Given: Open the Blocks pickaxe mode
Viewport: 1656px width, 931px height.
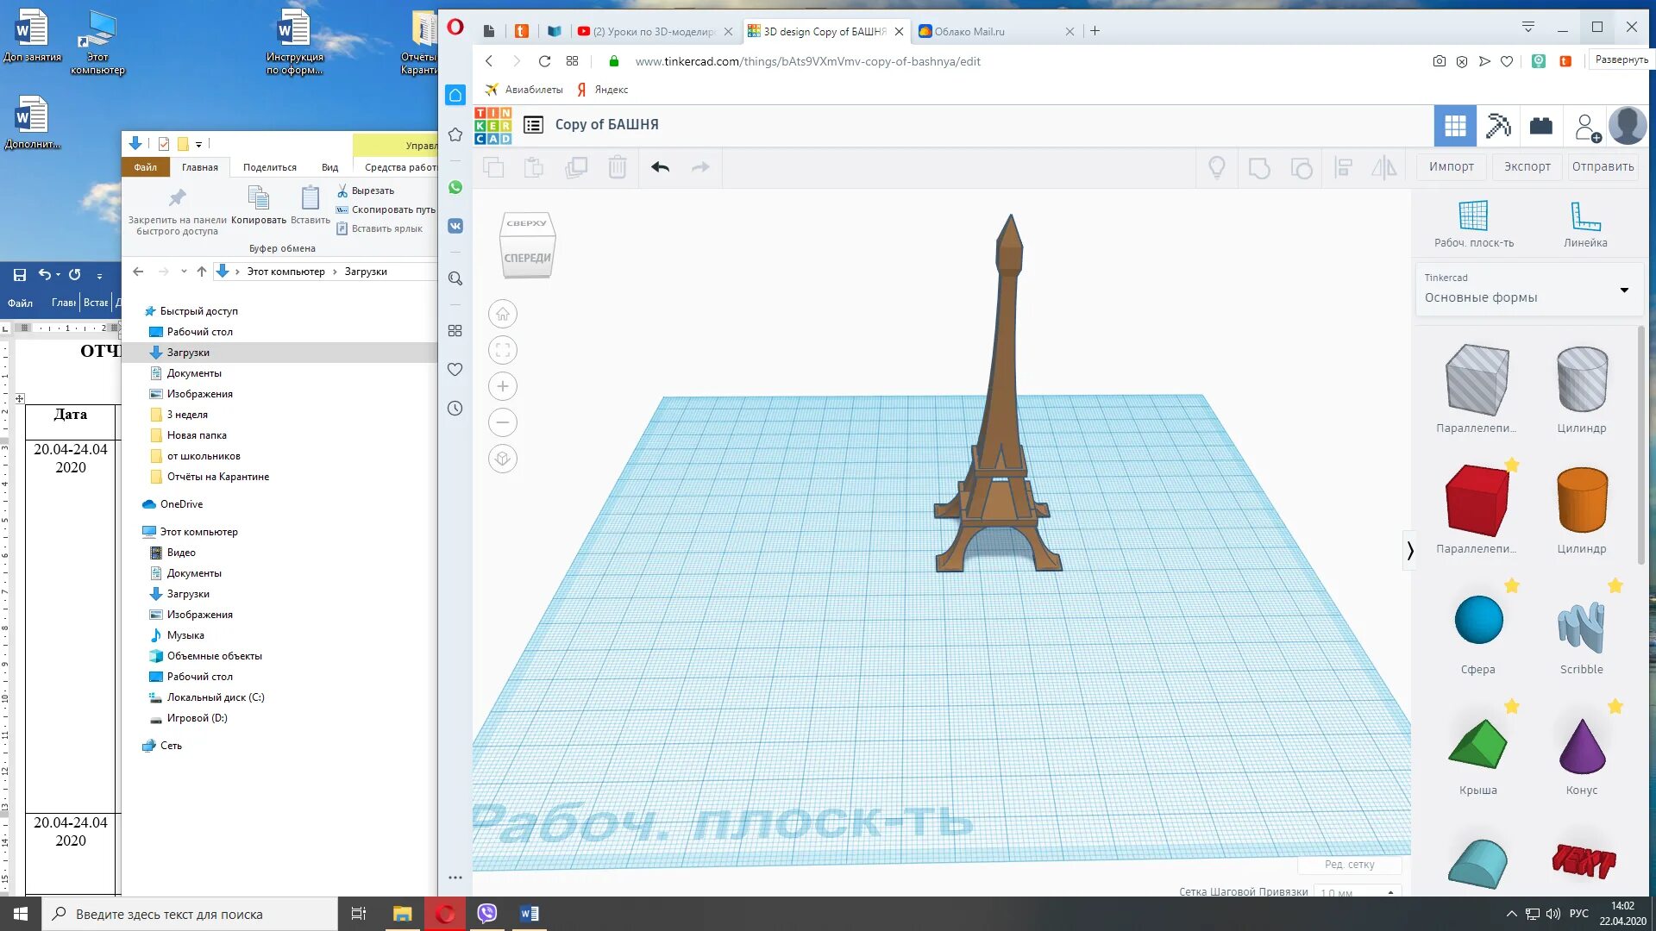Looking at the screenshot, I should [1498, 127].
